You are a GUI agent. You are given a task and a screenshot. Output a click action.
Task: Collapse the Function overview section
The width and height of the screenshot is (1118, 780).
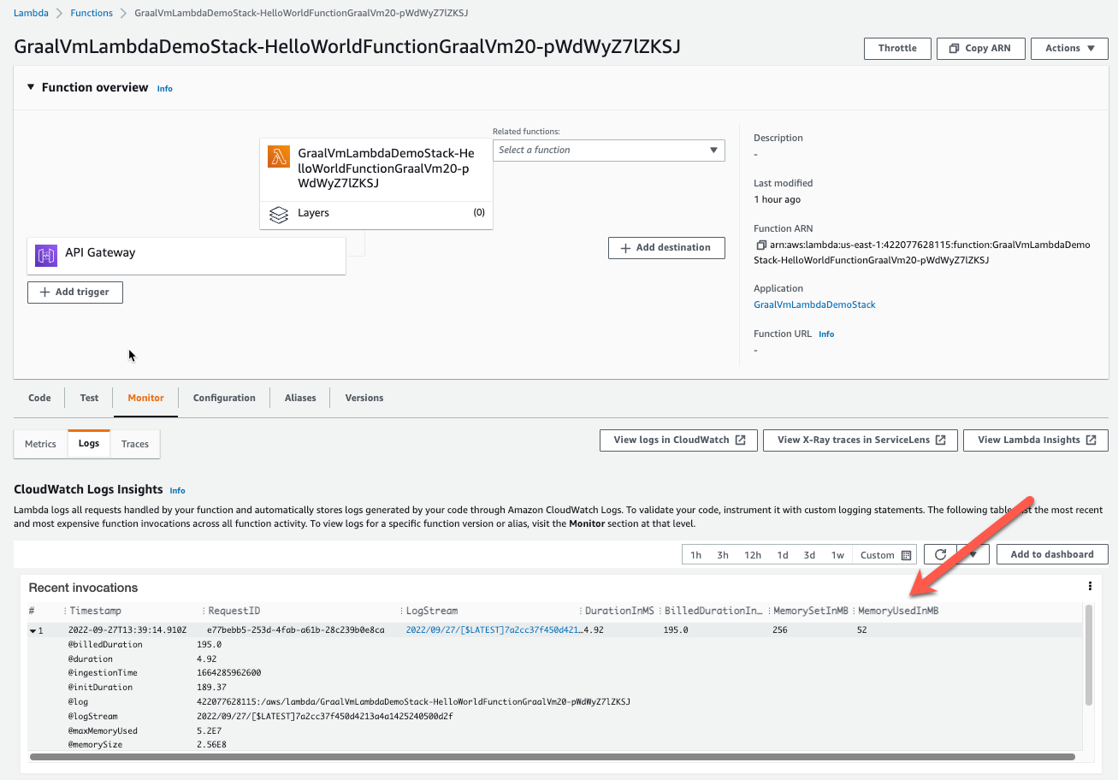tap(31, 87)
